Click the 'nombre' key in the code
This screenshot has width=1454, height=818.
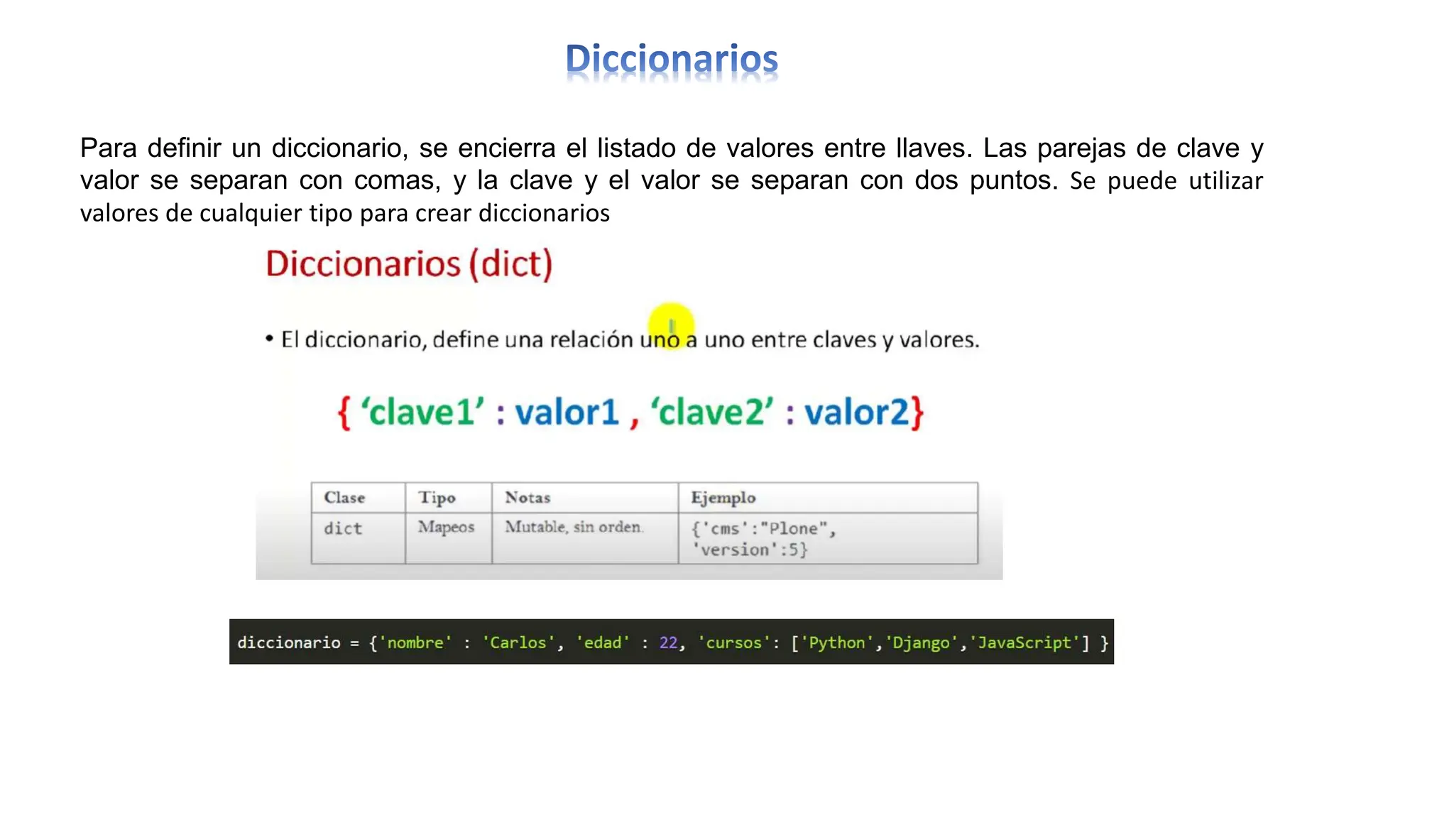click(x=415, y=643)
